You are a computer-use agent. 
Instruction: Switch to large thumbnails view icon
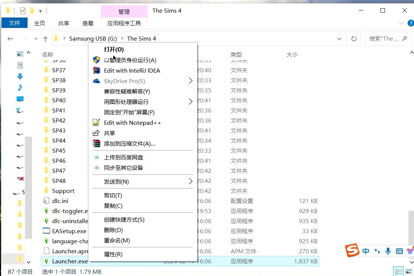point(409,272)
